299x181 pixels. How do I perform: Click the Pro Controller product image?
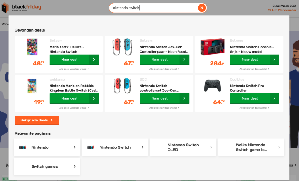212,86
